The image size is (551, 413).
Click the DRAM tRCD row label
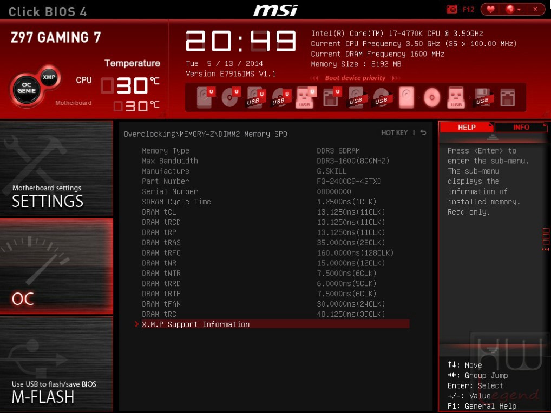[x=161, y=222]
